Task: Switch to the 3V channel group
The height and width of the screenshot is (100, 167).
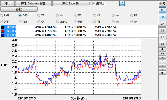Action: 163,17
